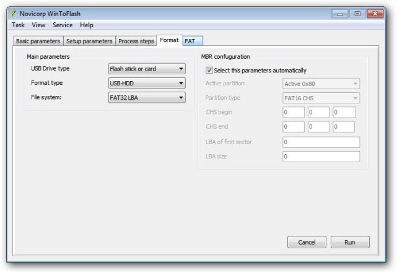Click the second CHS end field
Viewport: 397px width, 273px height.
pos(318,126)
